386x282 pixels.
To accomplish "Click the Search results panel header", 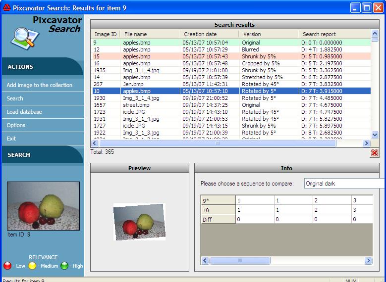I will tap(234, 25).
